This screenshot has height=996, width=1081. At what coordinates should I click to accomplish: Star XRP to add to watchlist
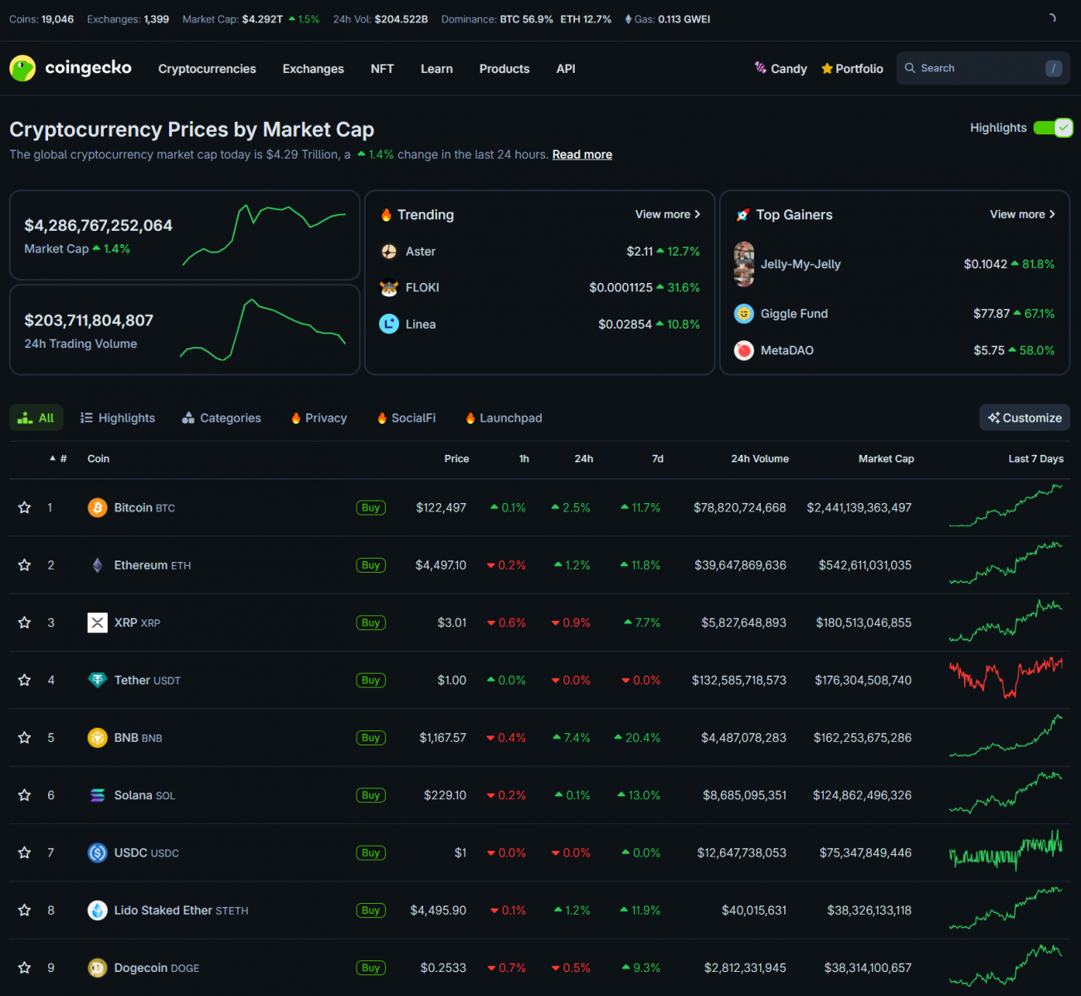(x=25, y=622)
